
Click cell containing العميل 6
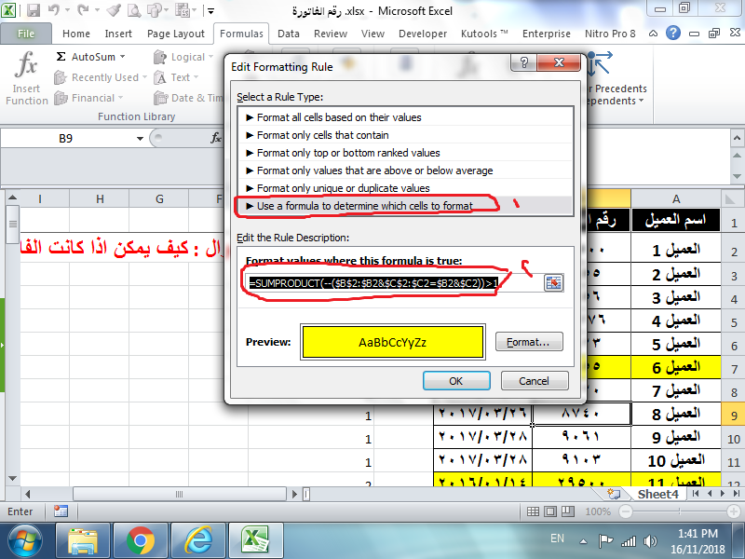click(676, 367)
